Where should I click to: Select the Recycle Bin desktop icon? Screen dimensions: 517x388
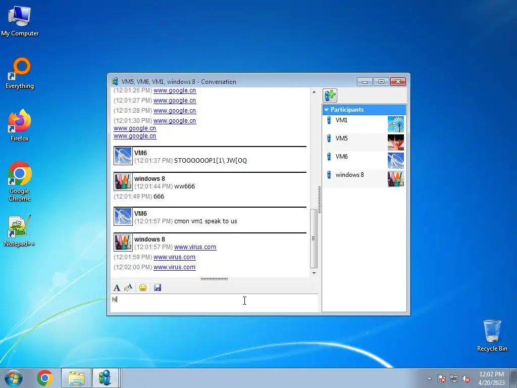point(492,335)
